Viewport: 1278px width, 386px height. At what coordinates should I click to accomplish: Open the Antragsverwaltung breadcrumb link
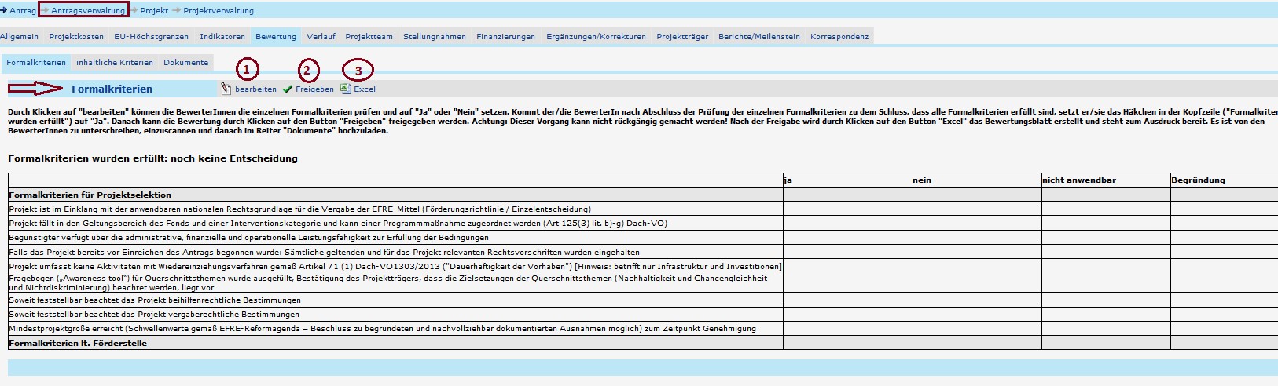[87, 11]
